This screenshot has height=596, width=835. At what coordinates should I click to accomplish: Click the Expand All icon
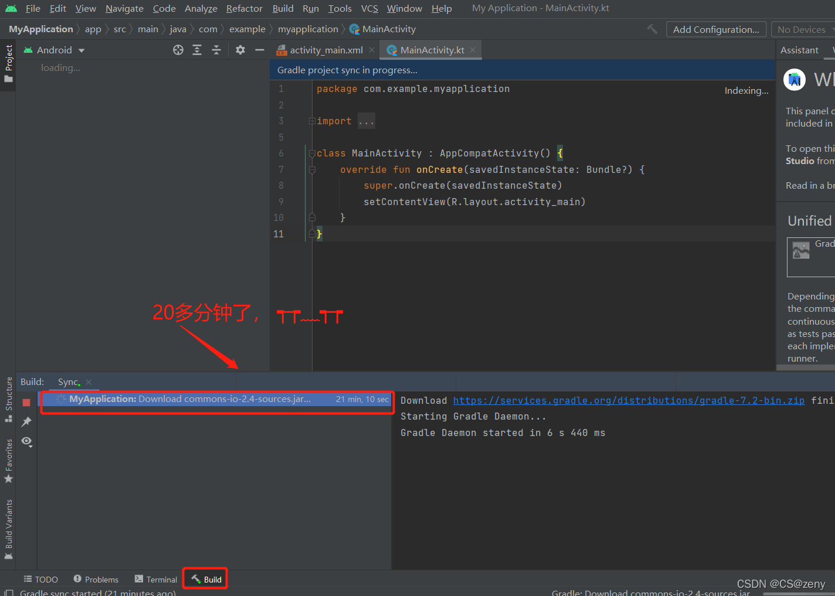197,50
